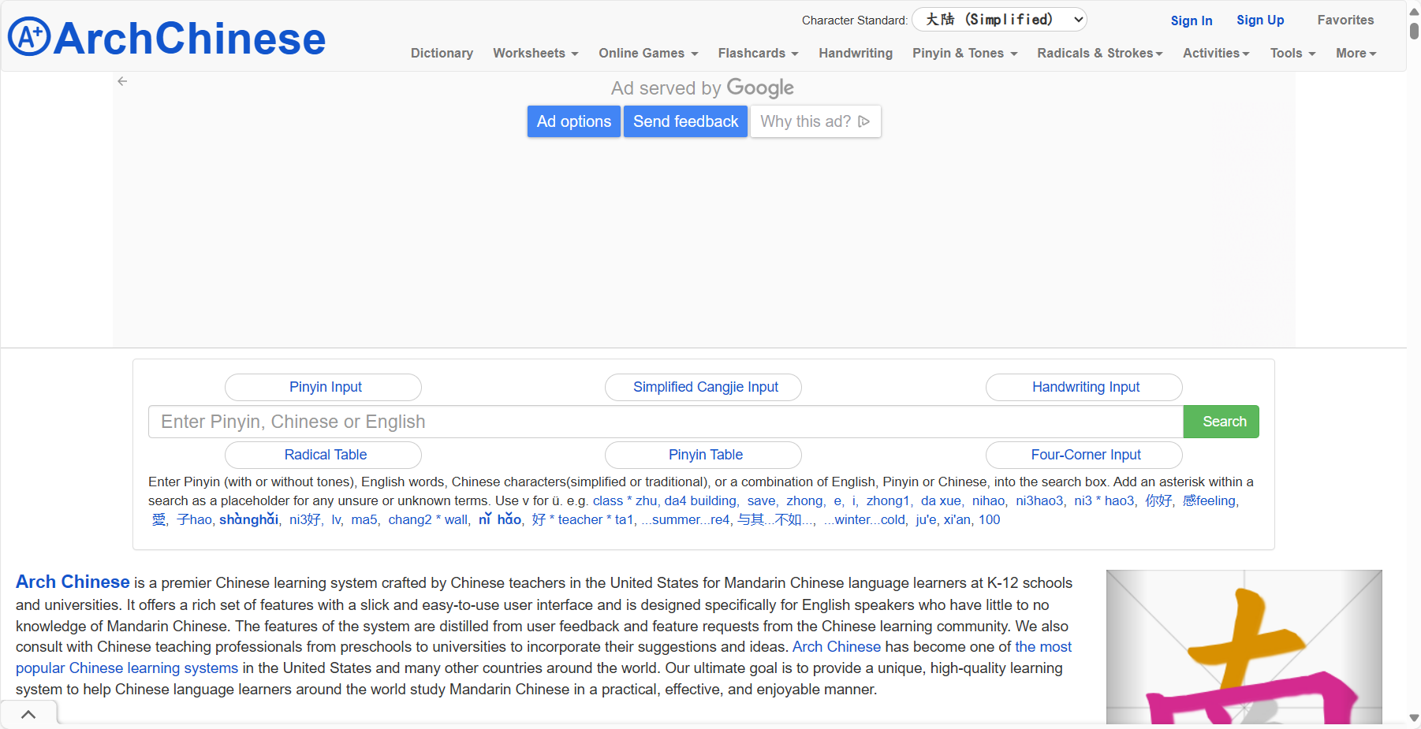Select Simplified Cangjie Input mode
The height and width of the screenshot is (729, 1421).
click(703, 387)
